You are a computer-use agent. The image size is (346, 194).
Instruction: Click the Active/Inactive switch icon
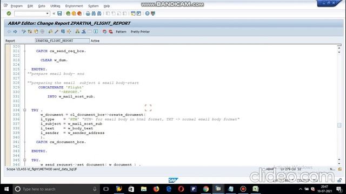coord(30,32)
